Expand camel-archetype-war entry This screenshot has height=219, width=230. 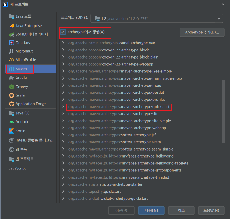tap(63, 43)
